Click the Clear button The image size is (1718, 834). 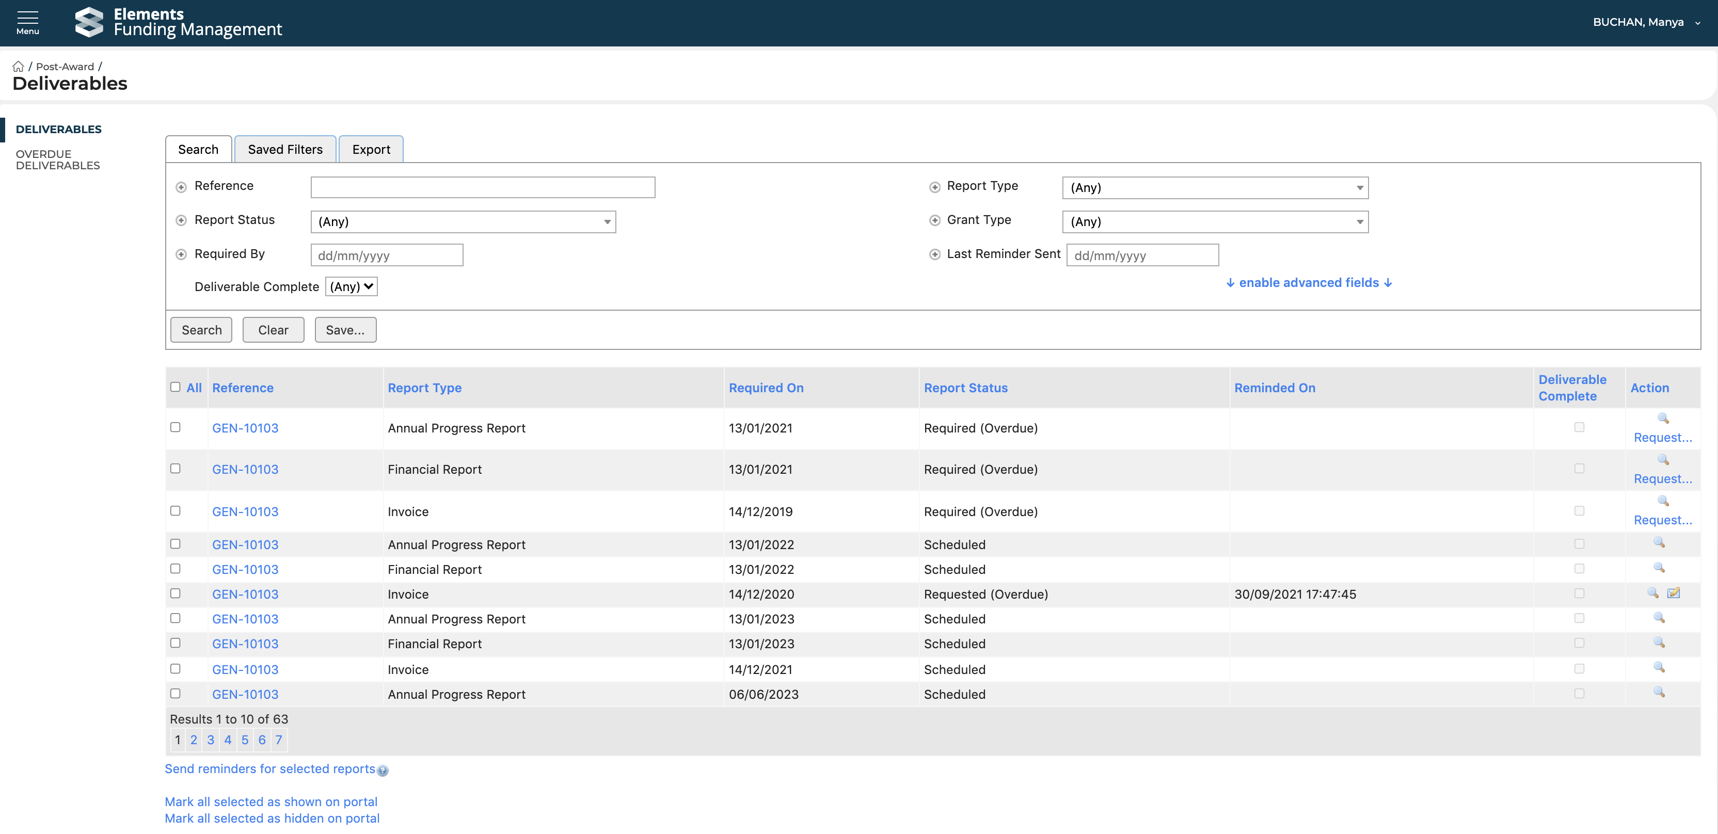click(x=273, y=330)
